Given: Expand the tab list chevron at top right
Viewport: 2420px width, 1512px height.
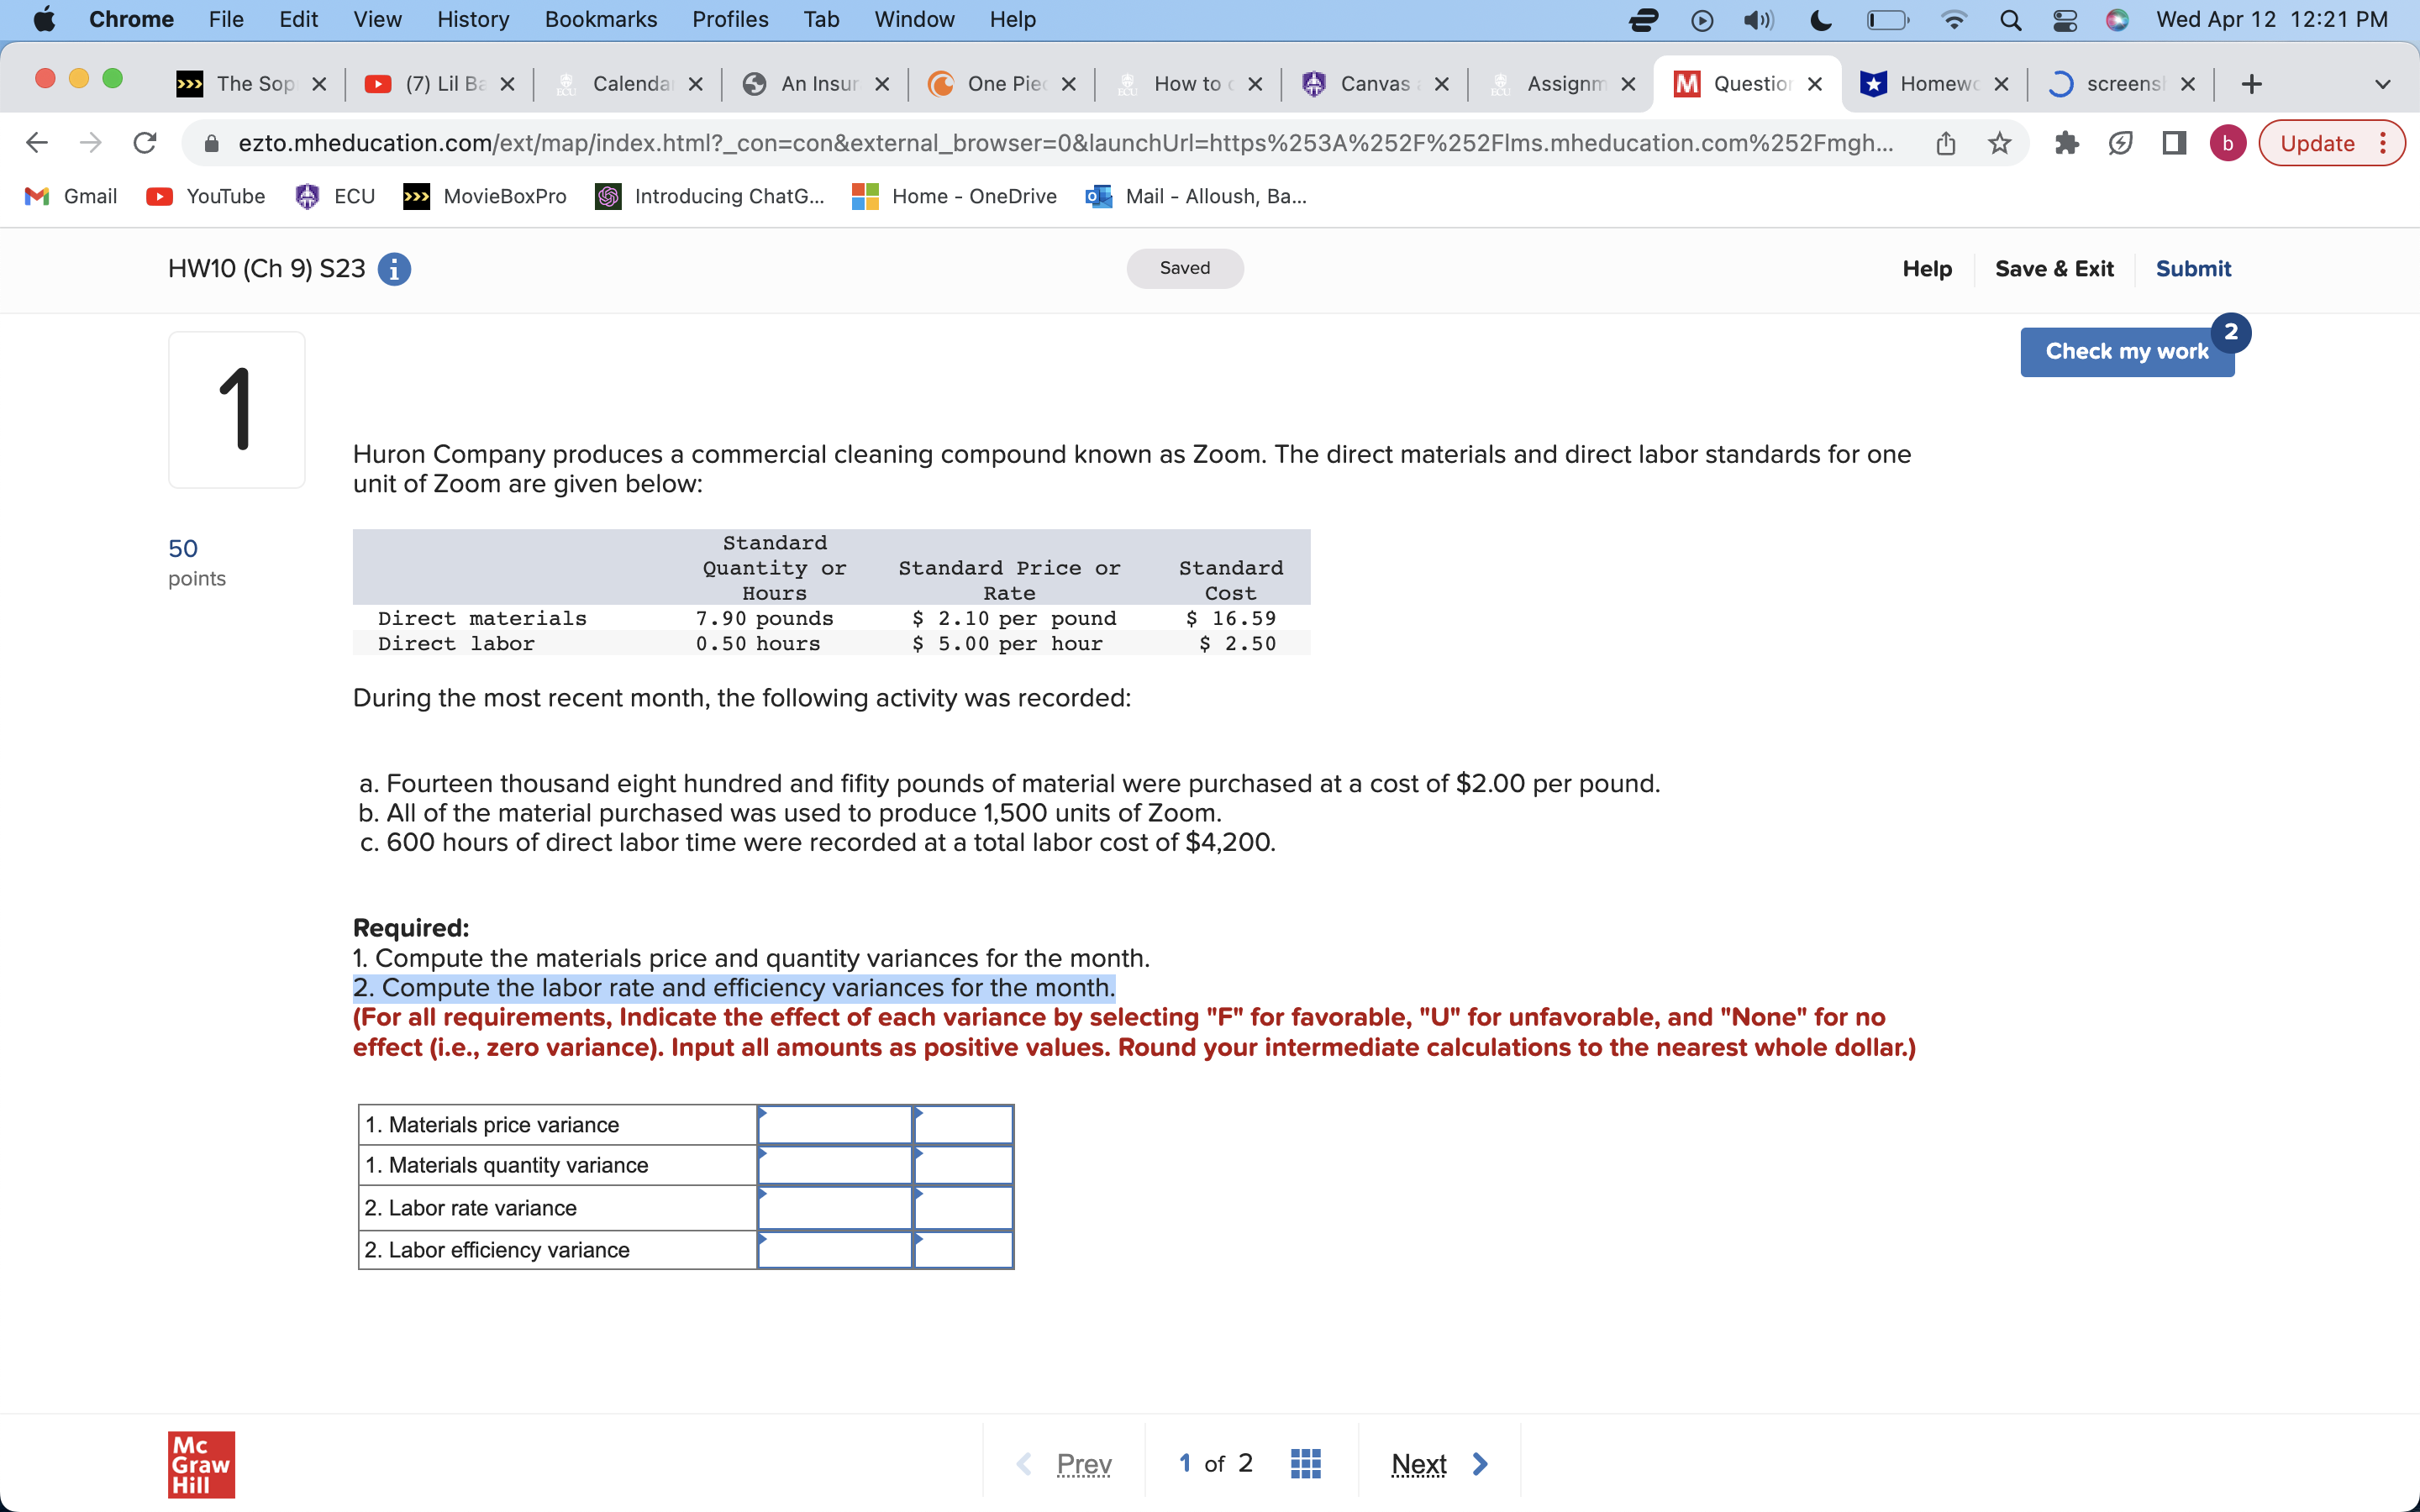Looking at the screenshot, I should coord(2383,84).
